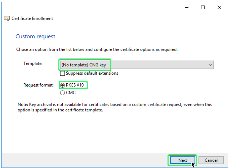The image size is (230, 168).
Task: Maximize the Certificate Enrollment window
Action: 203,7
